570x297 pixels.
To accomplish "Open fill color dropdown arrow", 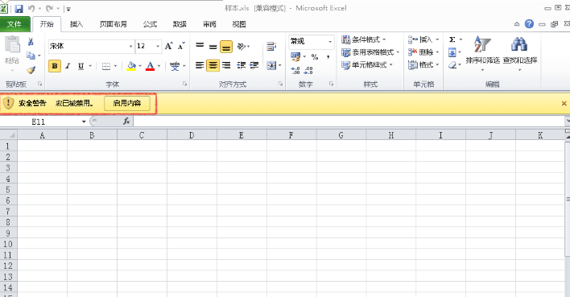I will [140, 66].
